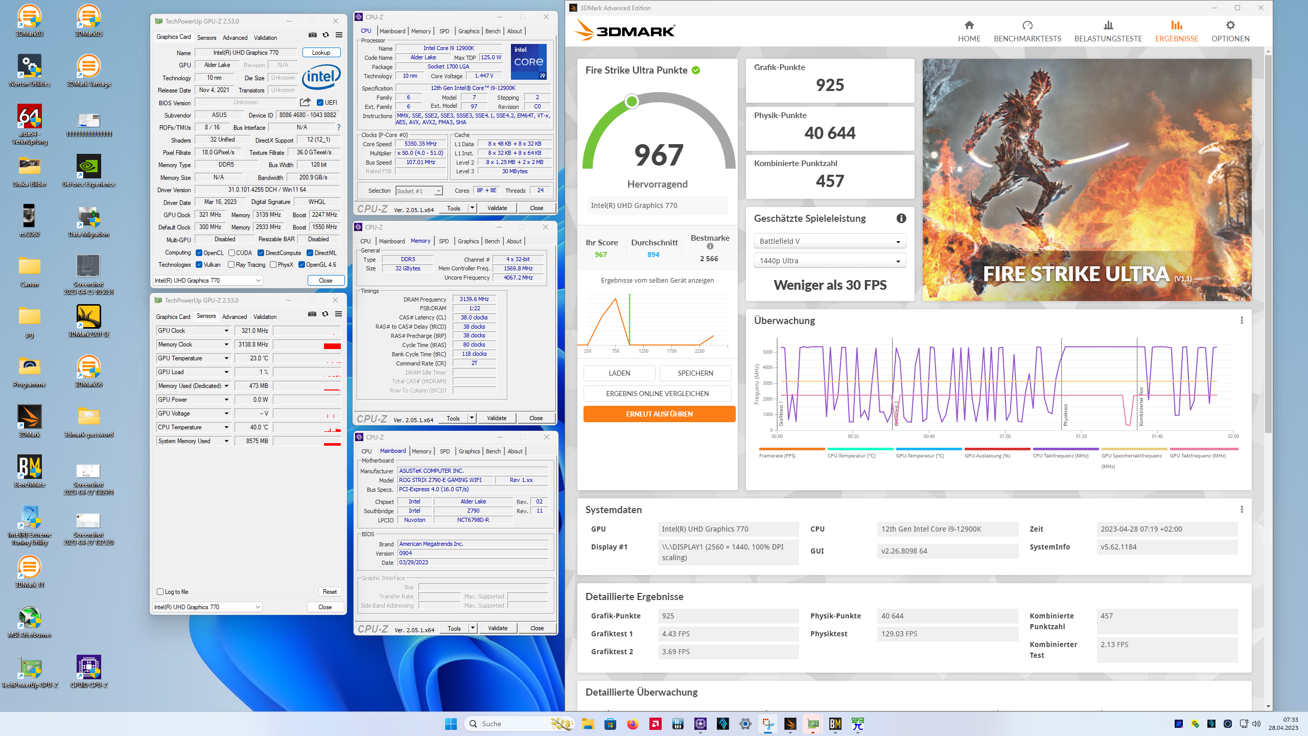Click the Bus Interface question mark in GPU-Z
This screenshot has width=1308, height=736.
[x=338, y=127]
